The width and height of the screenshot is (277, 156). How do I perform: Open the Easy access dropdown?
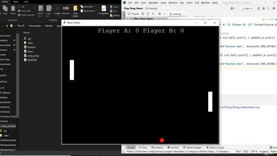pyautogui.click(x=88, y=11)
